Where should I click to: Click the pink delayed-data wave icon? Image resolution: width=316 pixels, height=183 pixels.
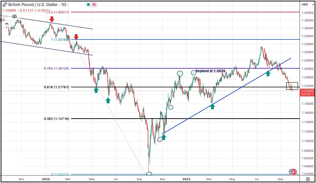point(94,5)
